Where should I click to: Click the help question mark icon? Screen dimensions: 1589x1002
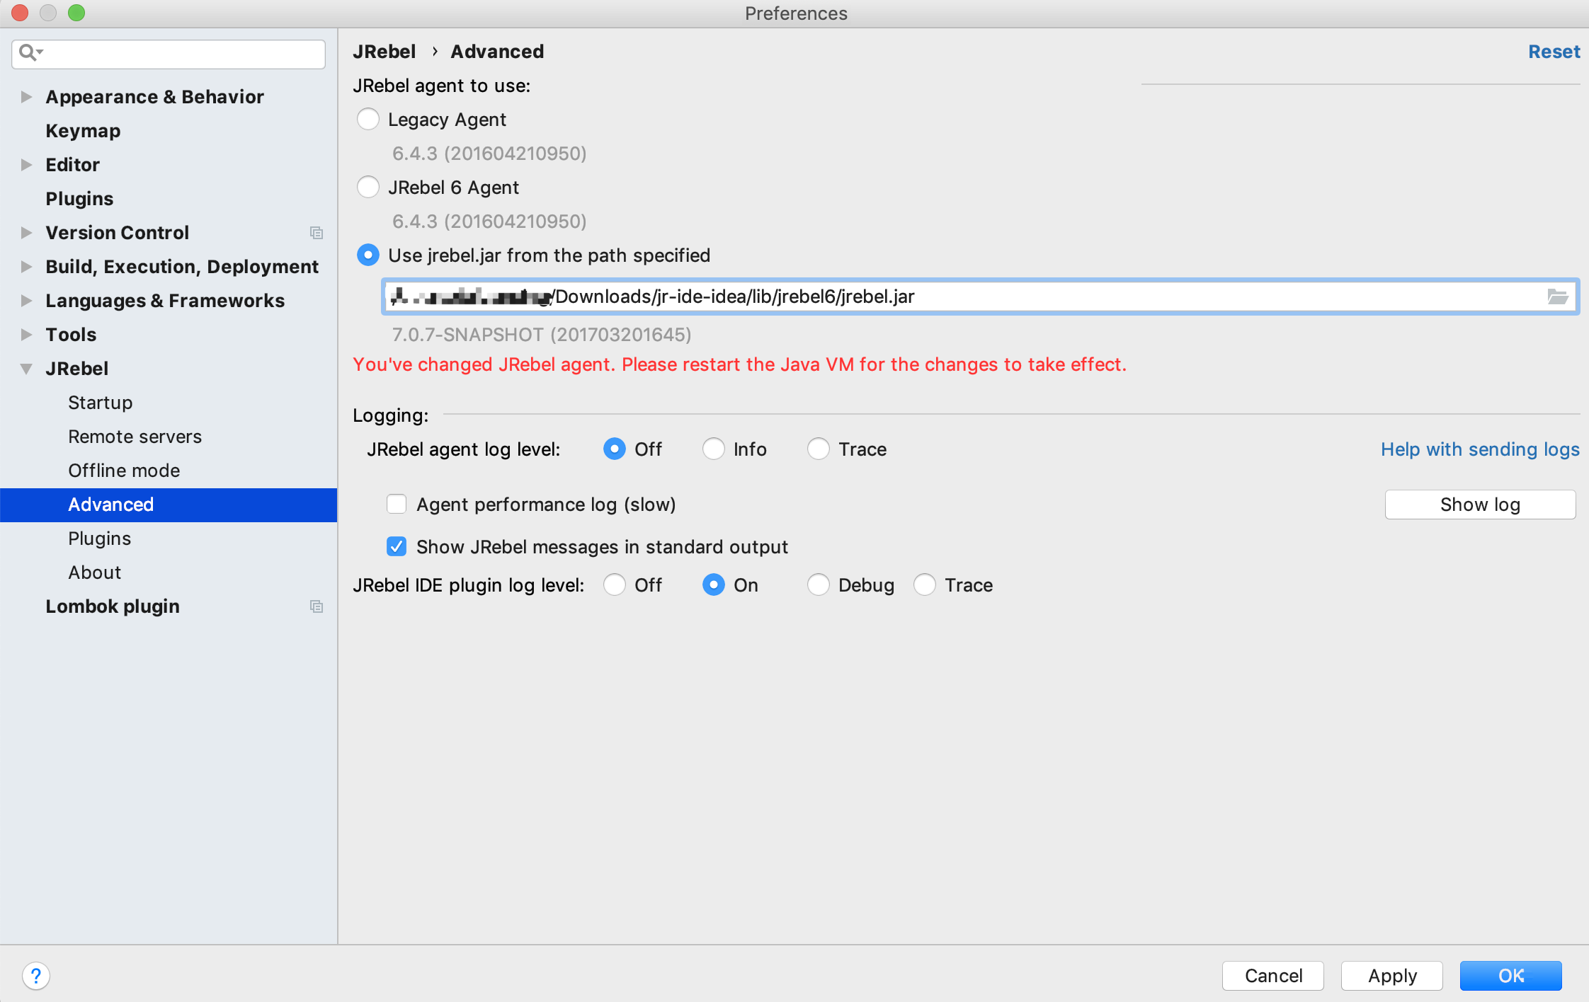[x=38, y=975]
